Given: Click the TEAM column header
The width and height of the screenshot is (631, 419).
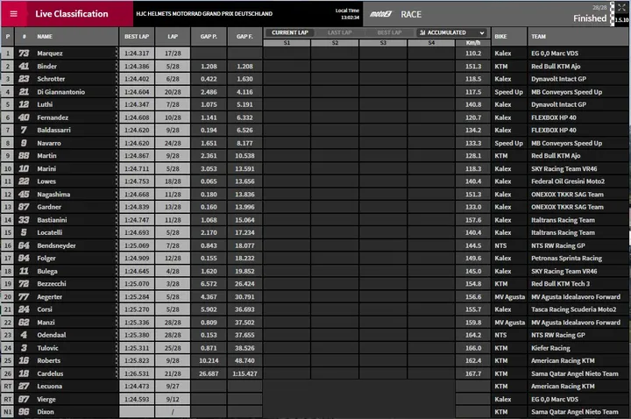Looking at the screenshot, I should click(538, 37).
